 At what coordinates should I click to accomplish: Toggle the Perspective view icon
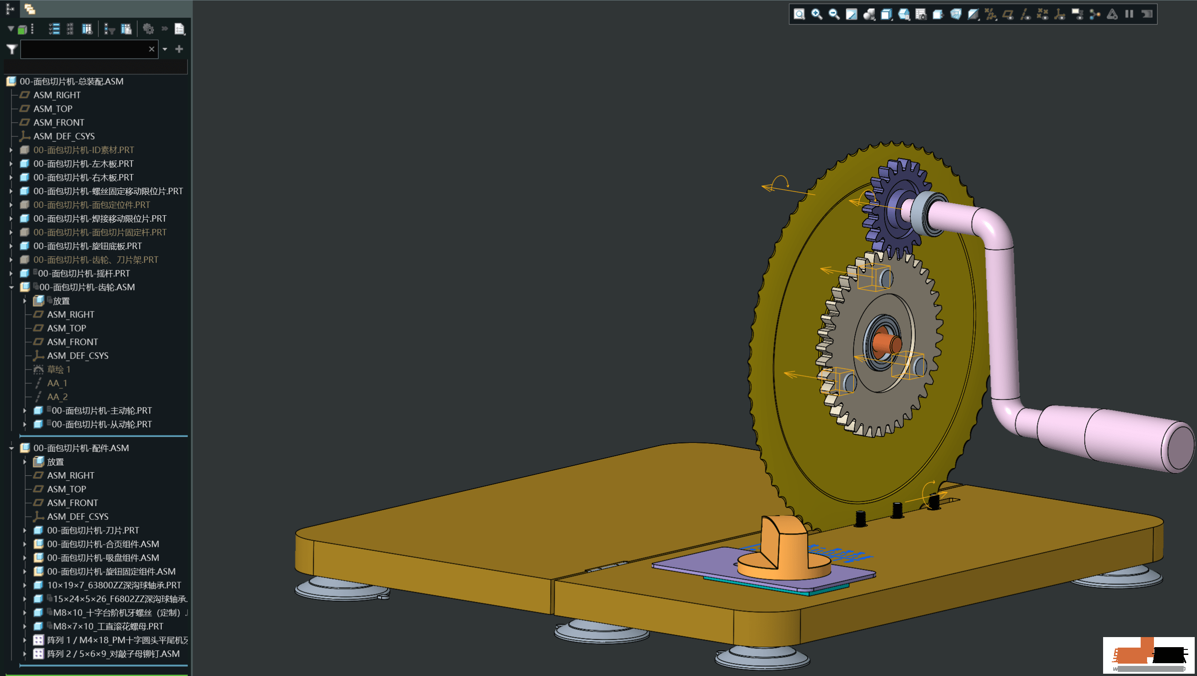(956, 14)
